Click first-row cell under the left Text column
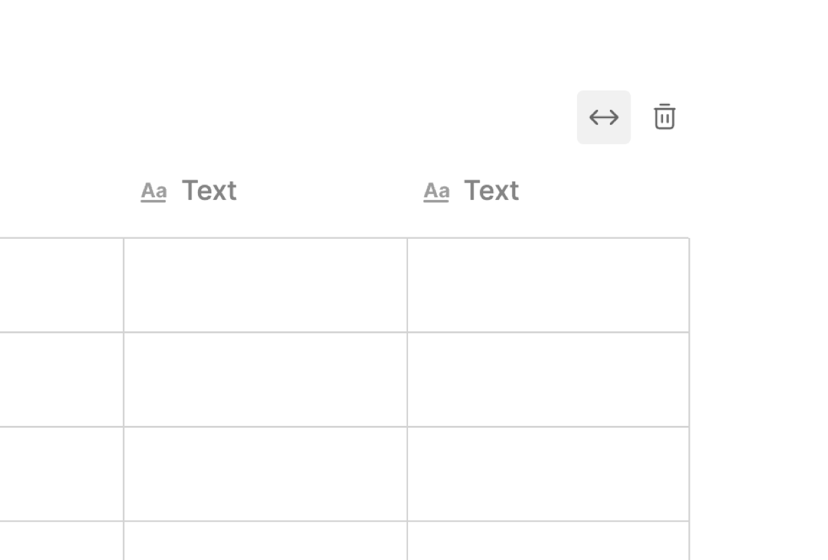The width and height of the screenshot is (828, 560). (265, 285)
